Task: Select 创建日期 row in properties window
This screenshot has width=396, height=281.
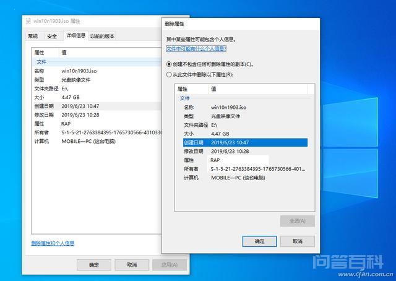Action: click(97, 106)
